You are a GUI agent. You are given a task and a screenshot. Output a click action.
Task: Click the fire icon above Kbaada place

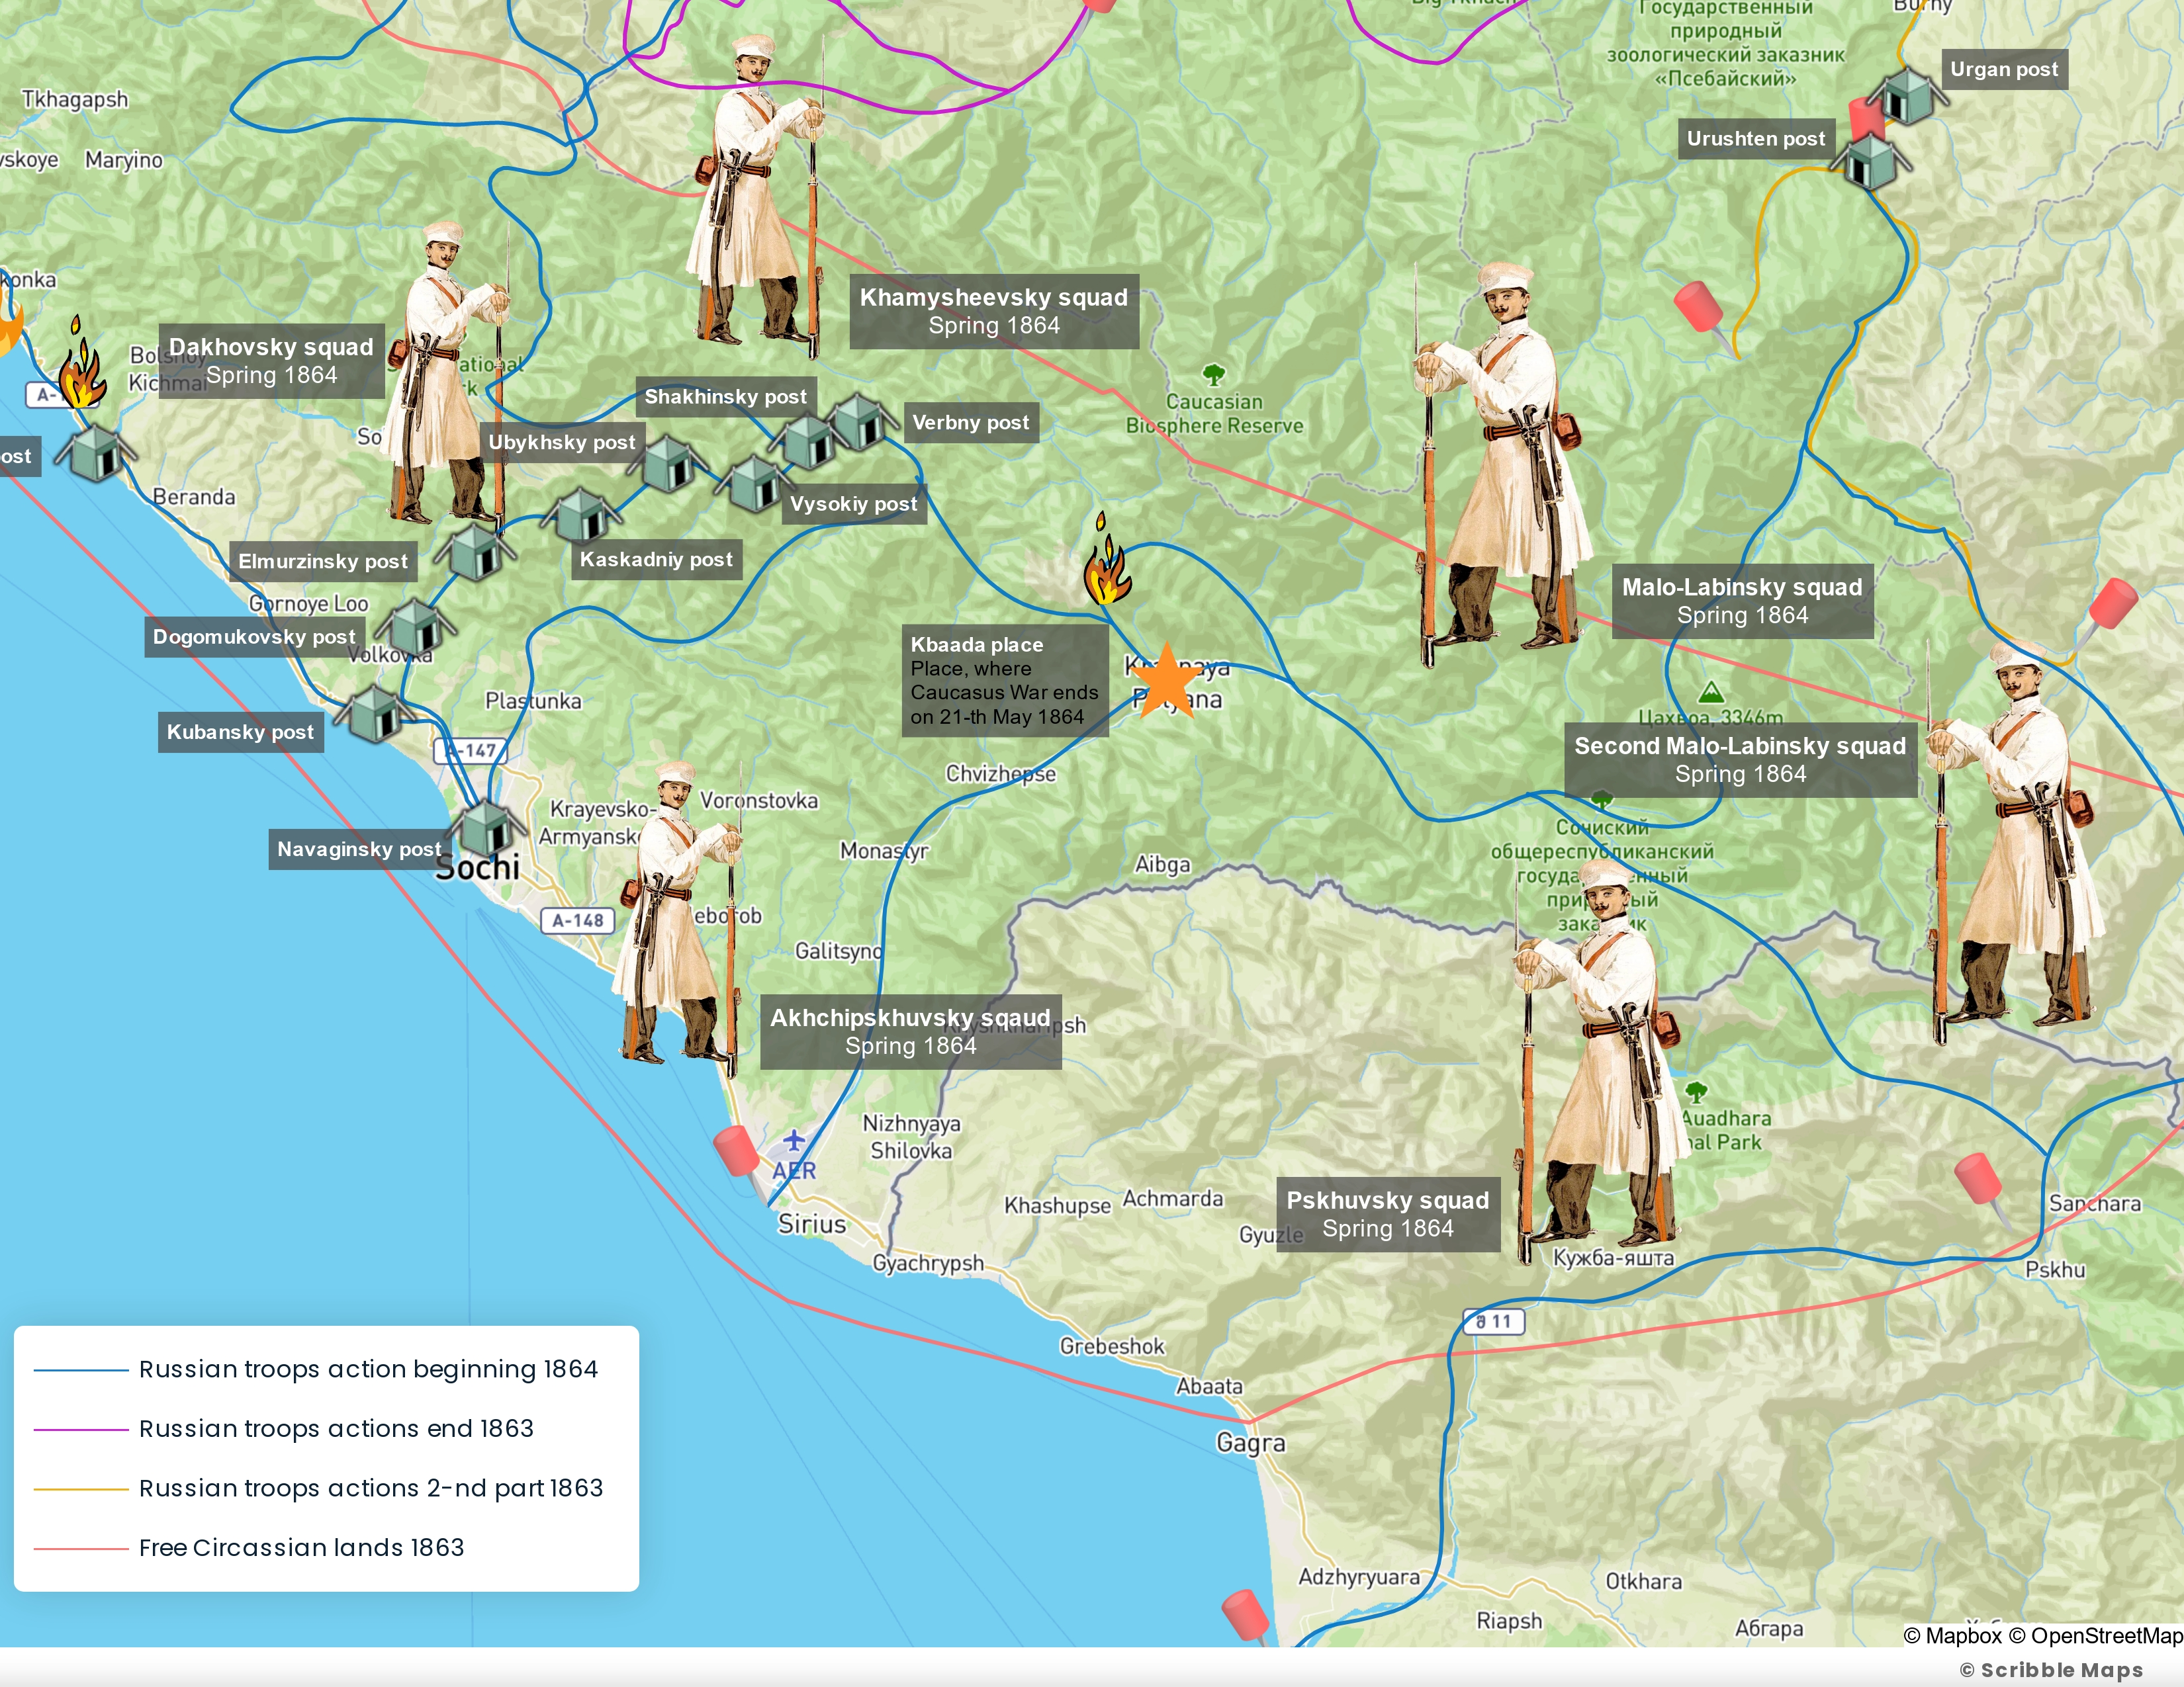pyautogui.click(x=1107, y=560)
